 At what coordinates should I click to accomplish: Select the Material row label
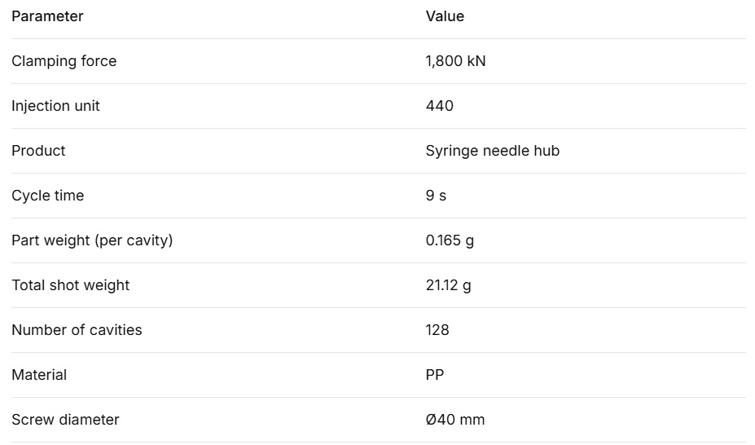click(x=39, y=375)
